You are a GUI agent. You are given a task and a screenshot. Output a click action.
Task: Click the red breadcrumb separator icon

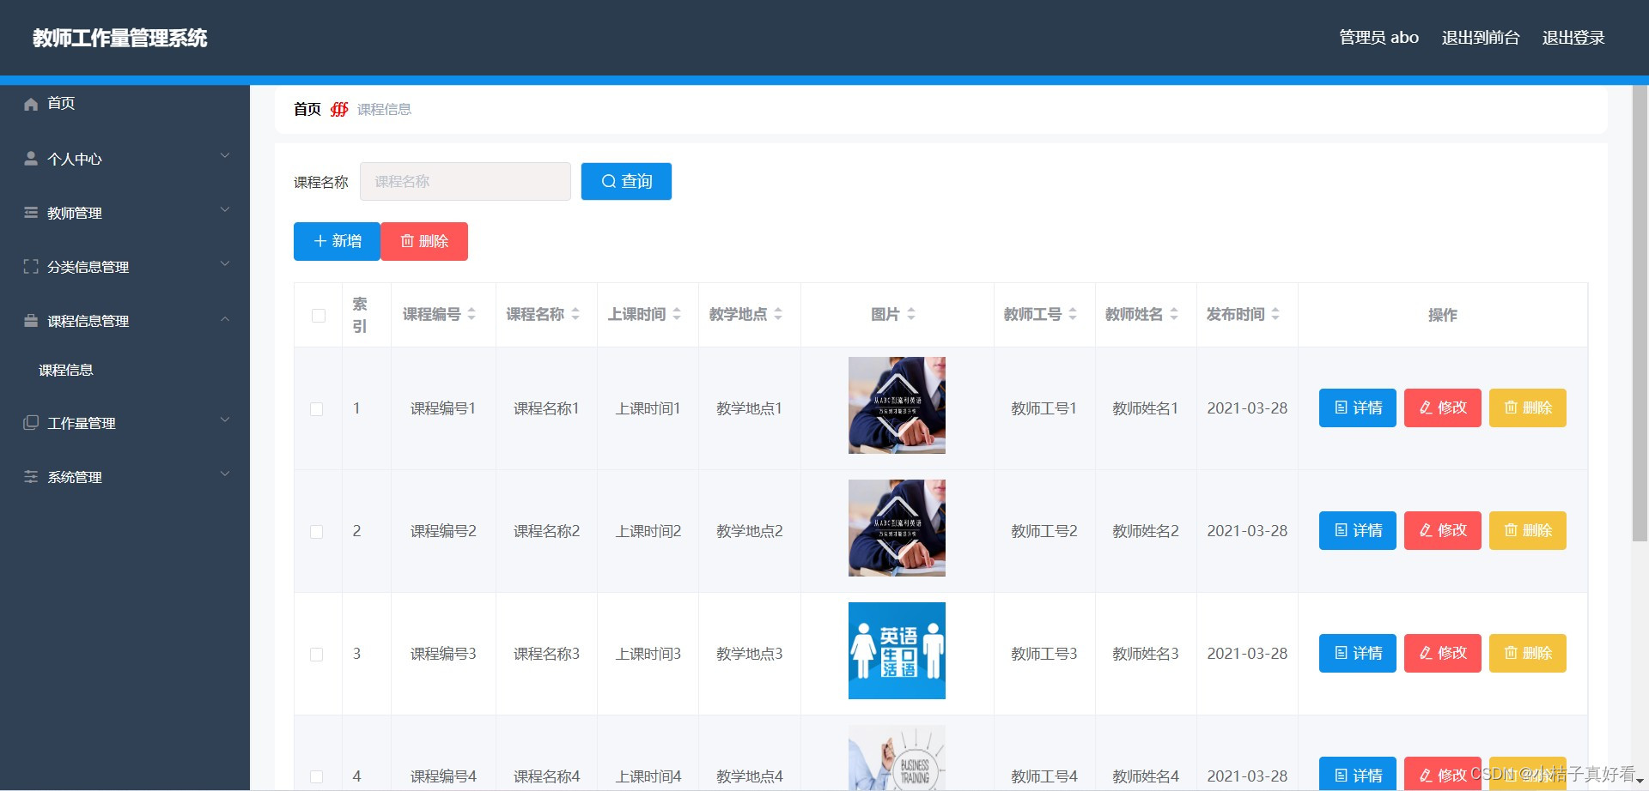tap(339, 109)
